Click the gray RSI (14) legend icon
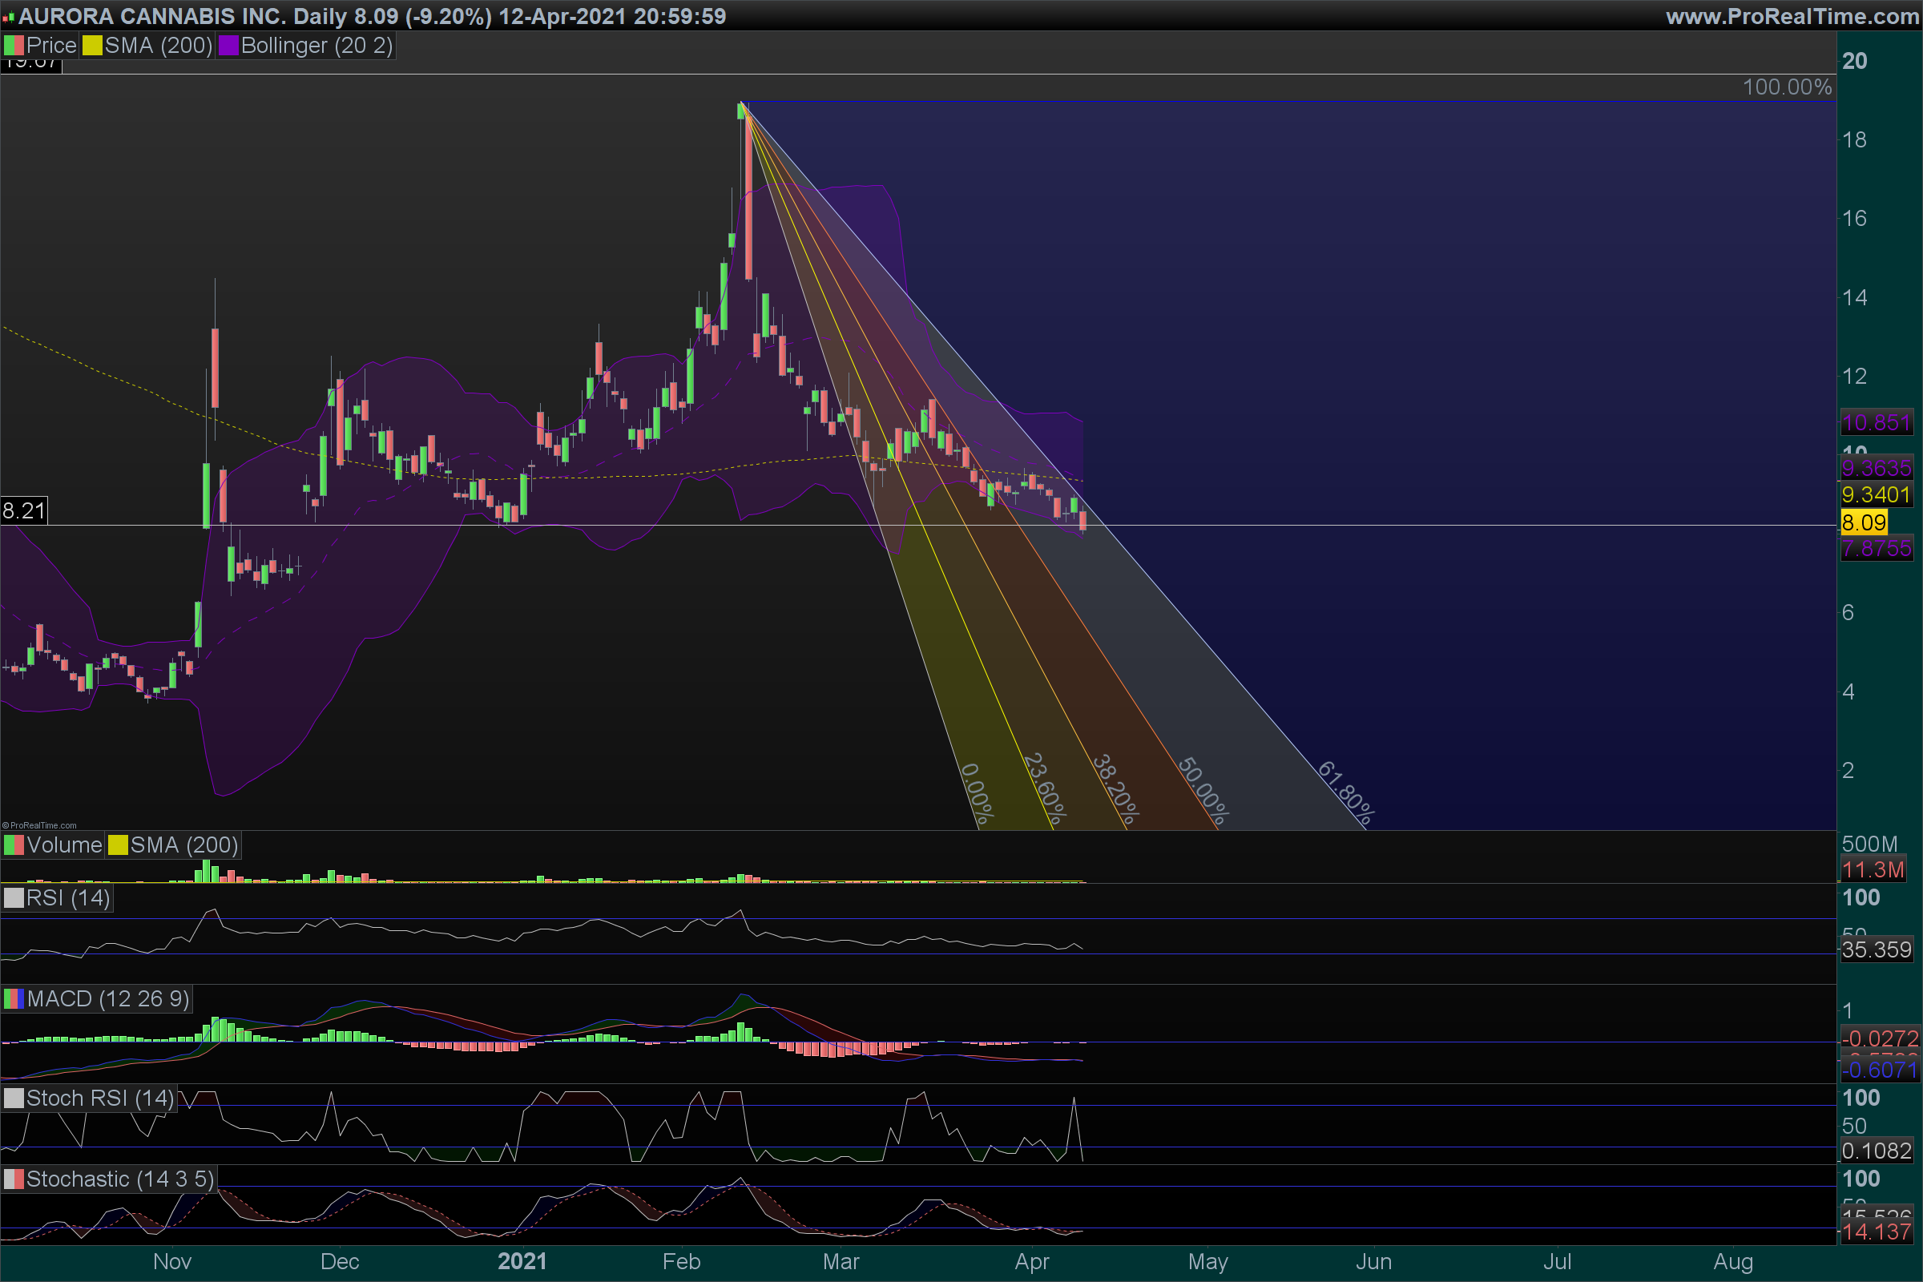This screenshot has width=1923, height=1282. 14,897
